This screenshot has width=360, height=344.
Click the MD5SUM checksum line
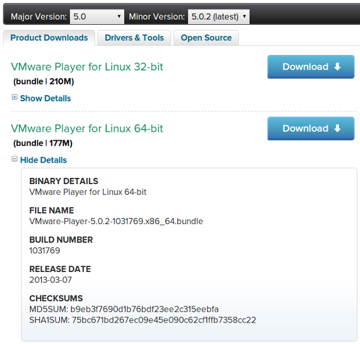coord(124,309)
